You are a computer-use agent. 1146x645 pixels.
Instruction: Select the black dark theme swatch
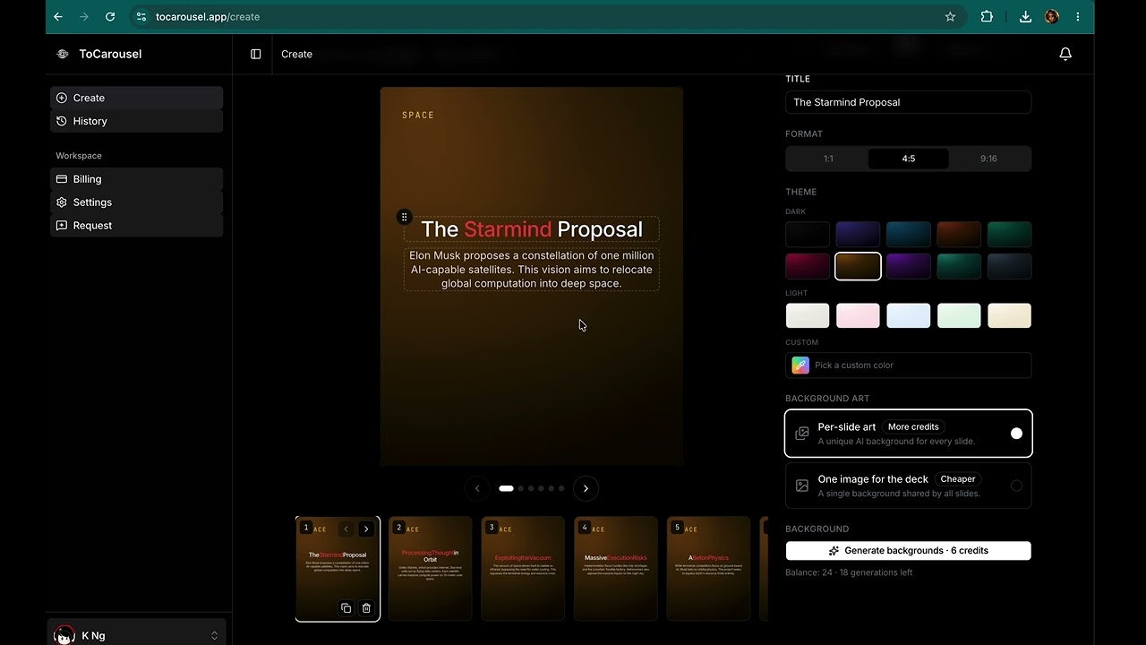tap(808, 235)
